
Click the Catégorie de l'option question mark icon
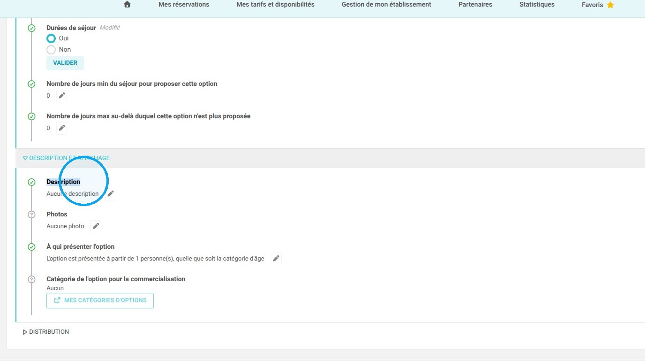tap(31, 279)
